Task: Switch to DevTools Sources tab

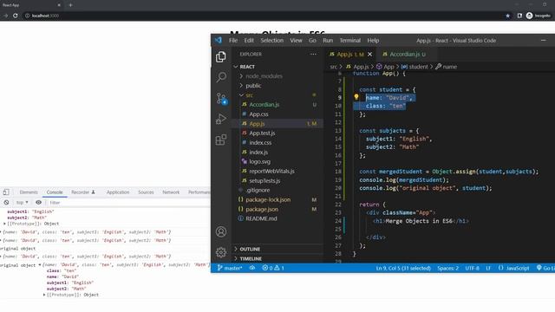Action: (x=146, y=192)
